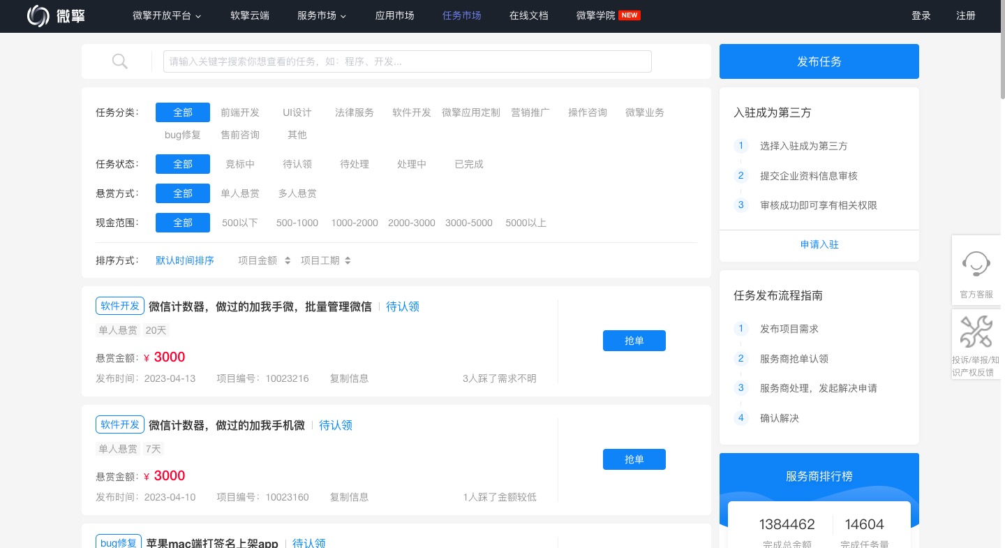Click the 软件开发 tag on task 10023216
Screen dimensions: 1005x548
click(x=120, y=306)
